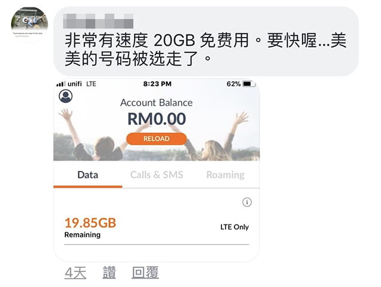
Task: Tap the signal strength bars
Action: click(x=61, y=84)
